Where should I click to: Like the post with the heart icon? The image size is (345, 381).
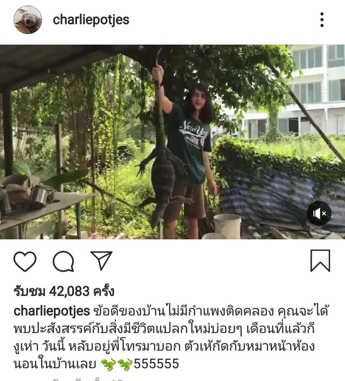tap(25, 261)
